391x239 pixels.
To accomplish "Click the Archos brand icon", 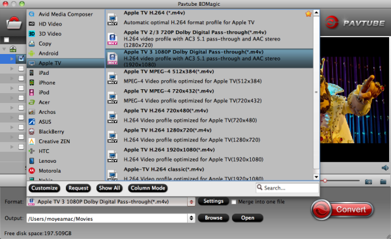I will (x=32, y=112).
